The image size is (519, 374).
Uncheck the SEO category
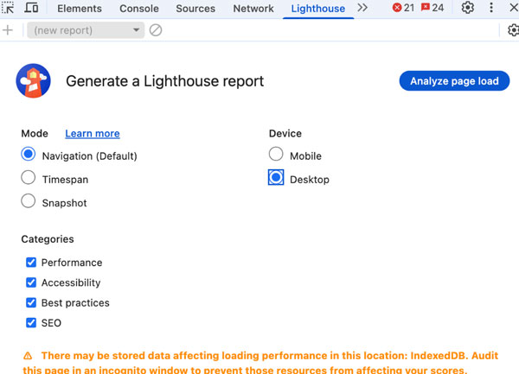click(x=31, y=323)
